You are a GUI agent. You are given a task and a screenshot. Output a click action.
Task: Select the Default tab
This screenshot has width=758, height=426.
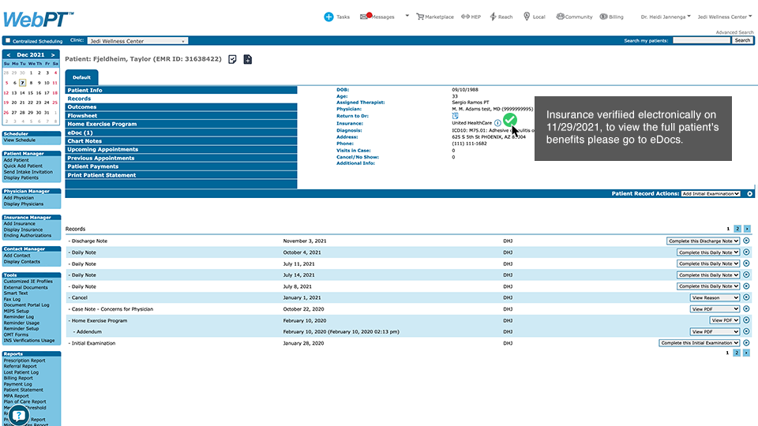pyautogui.click(x=82, y=77)
